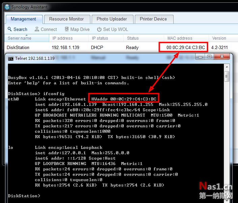
Task: Click MTU:16436 text in terminal
Action: 103,163
